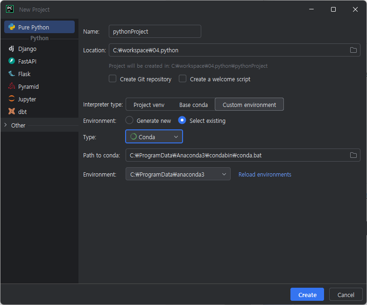This screenshot has width=367, height=305.
Task: Edit the project Name field
Action: click(x=155, y=31)
